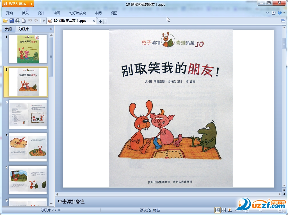Select slide 5 thumbnail
Viewport: 288px width, 215px height.
28,180
